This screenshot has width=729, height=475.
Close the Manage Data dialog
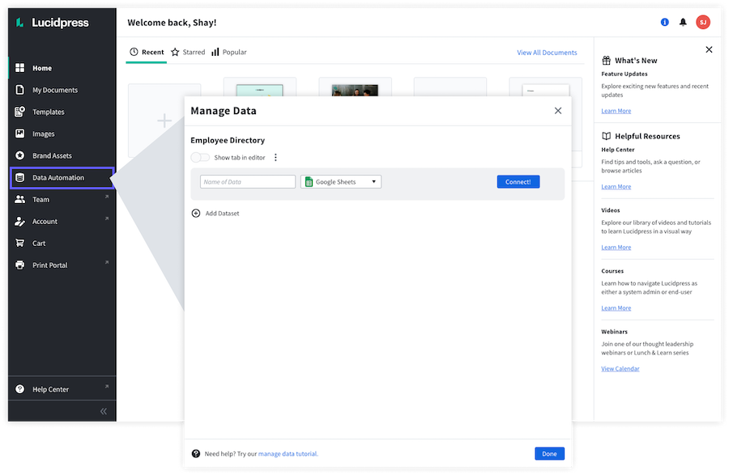pyautogui.click(x=558, y=111)
